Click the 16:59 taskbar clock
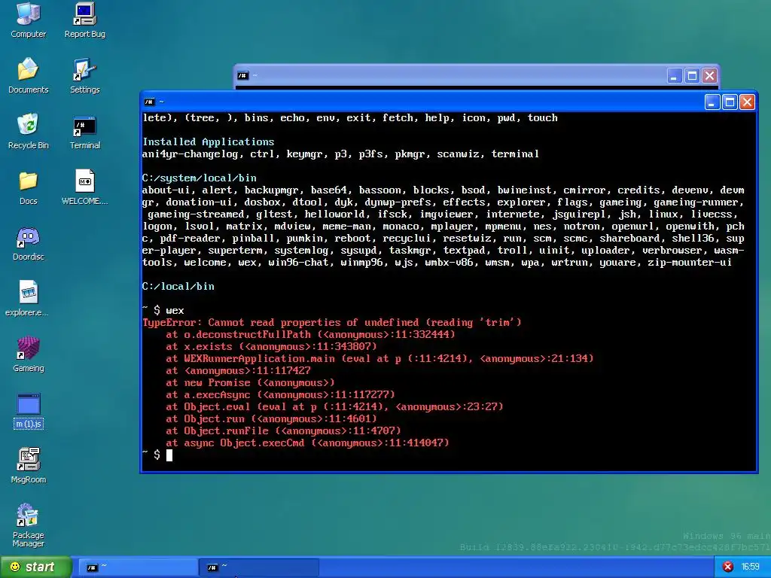Image resolution: width=771 pixels, height=578 pixels. (x=751, y=567)
